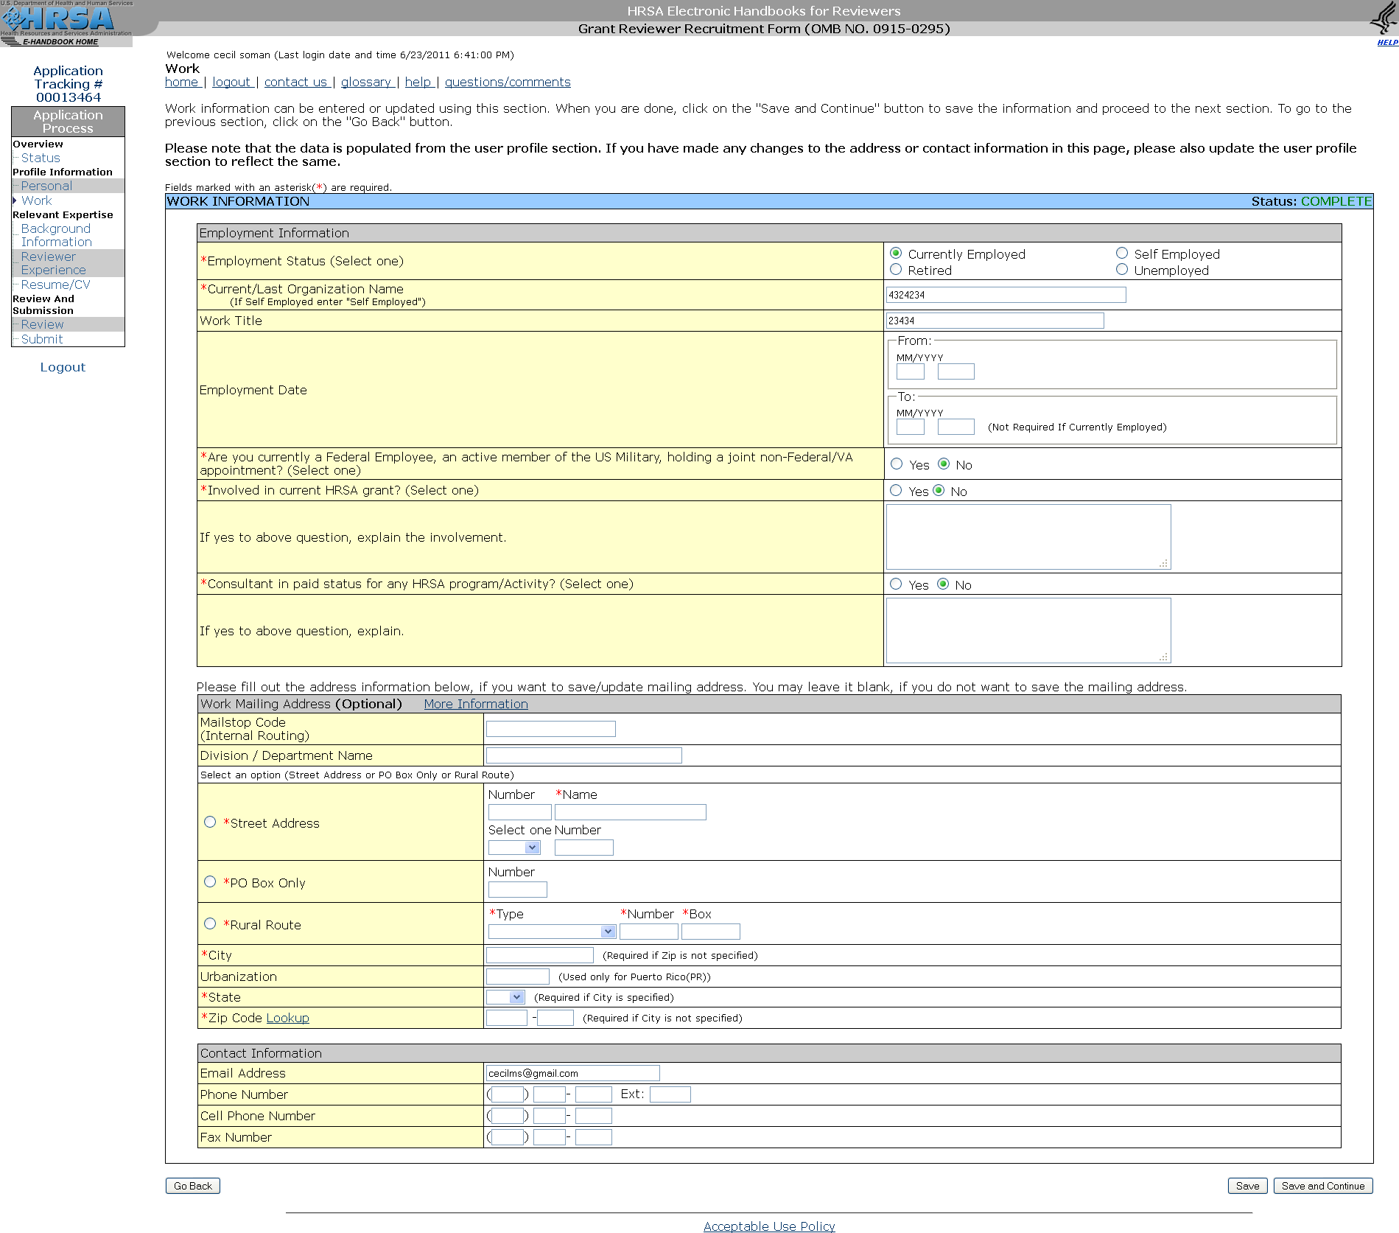This screenshot has height=1233, width=1399.
Task: Select Yes for Federal Employee question
Action: [x=897, y=464]
